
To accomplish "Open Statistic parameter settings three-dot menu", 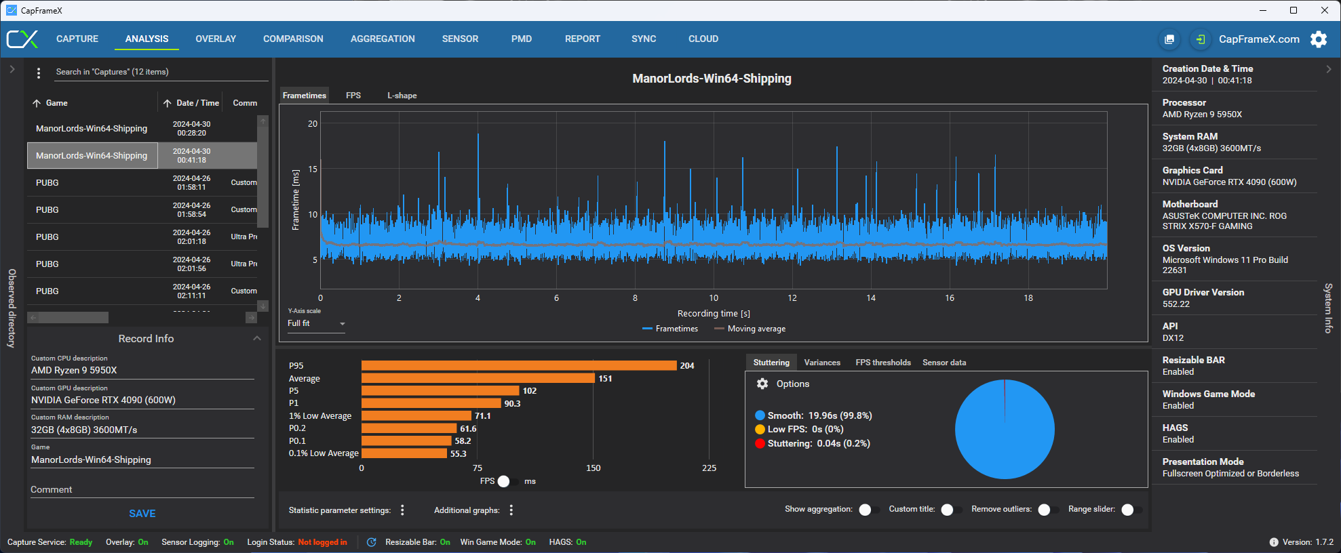I will pos(402,510).
